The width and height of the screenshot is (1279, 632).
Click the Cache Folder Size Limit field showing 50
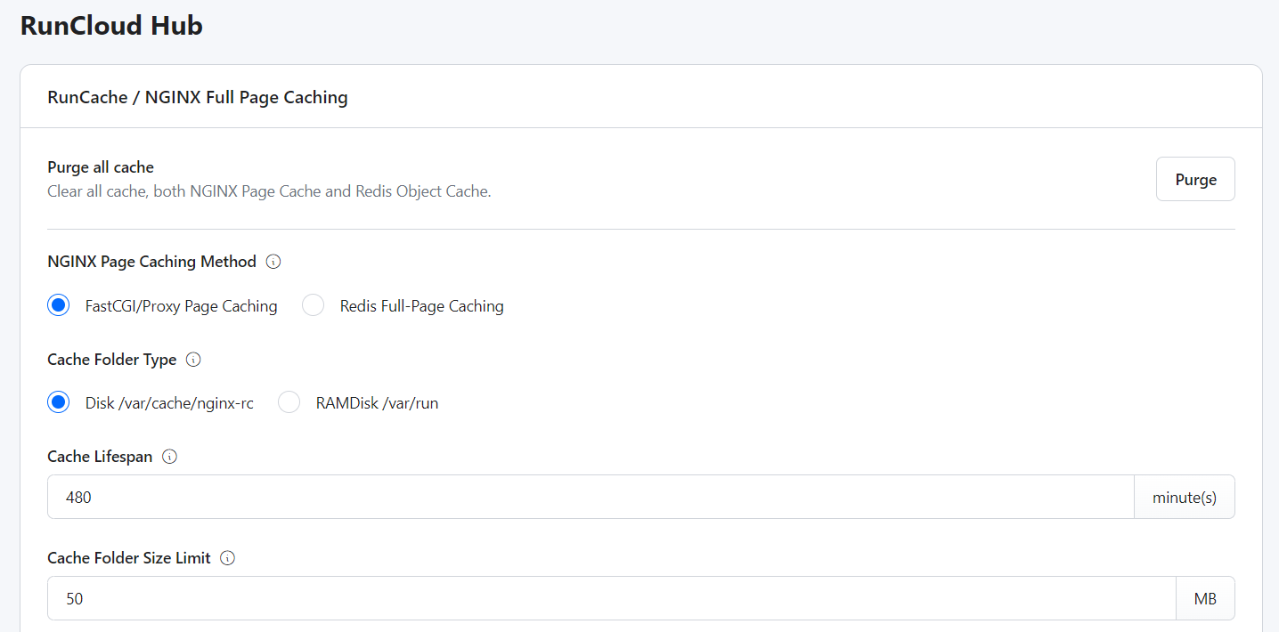(612, 598)
